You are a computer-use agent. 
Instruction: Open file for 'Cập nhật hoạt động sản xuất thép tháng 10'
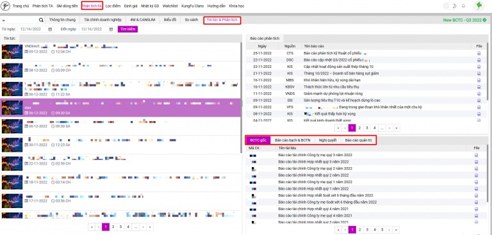(x=479, y=67)
